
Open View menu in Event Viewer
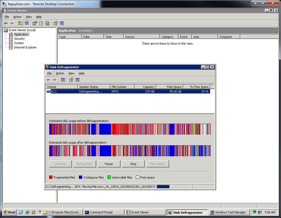29,17
